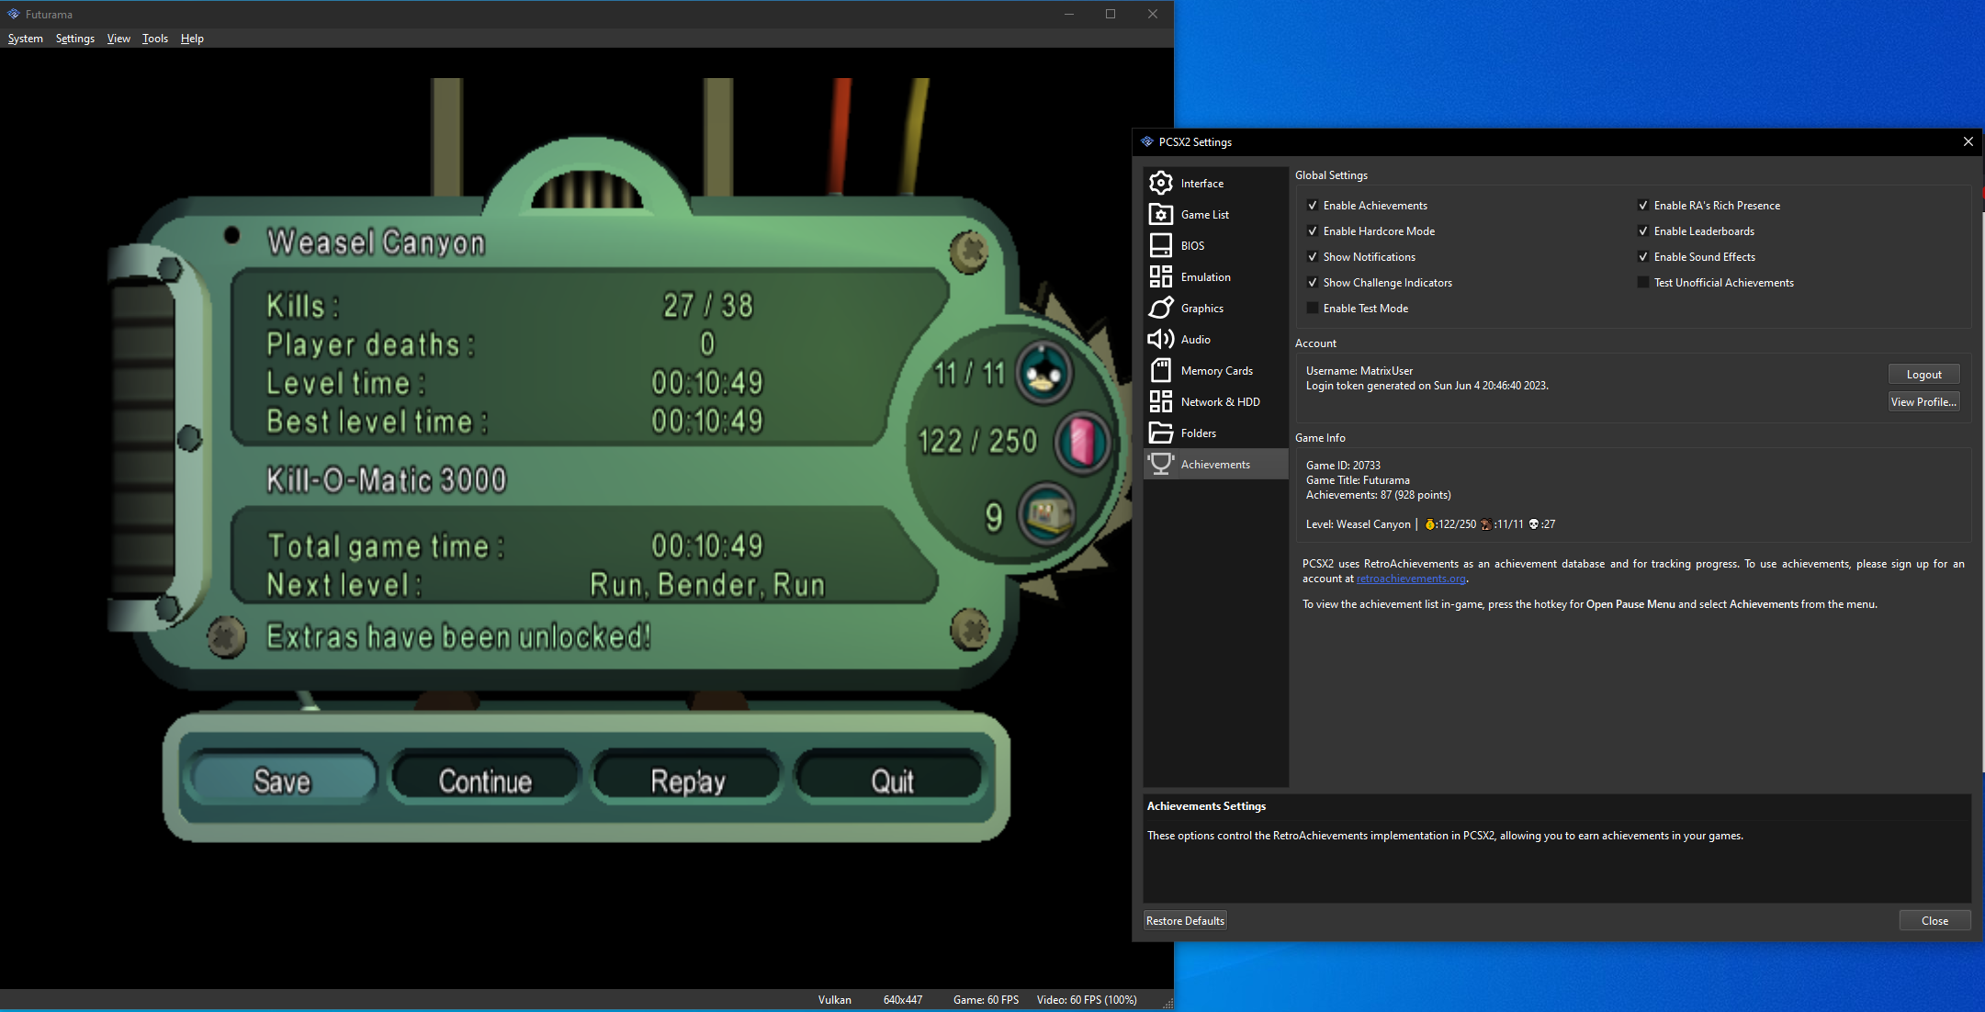
Task: Click the View Profile... button
Action: (x=1923, y=402)
